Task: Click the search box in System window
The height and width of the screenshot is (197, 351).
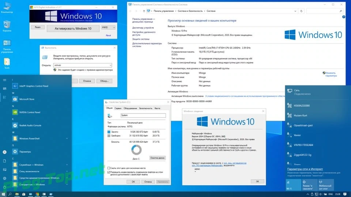Action: pos(325,11)
